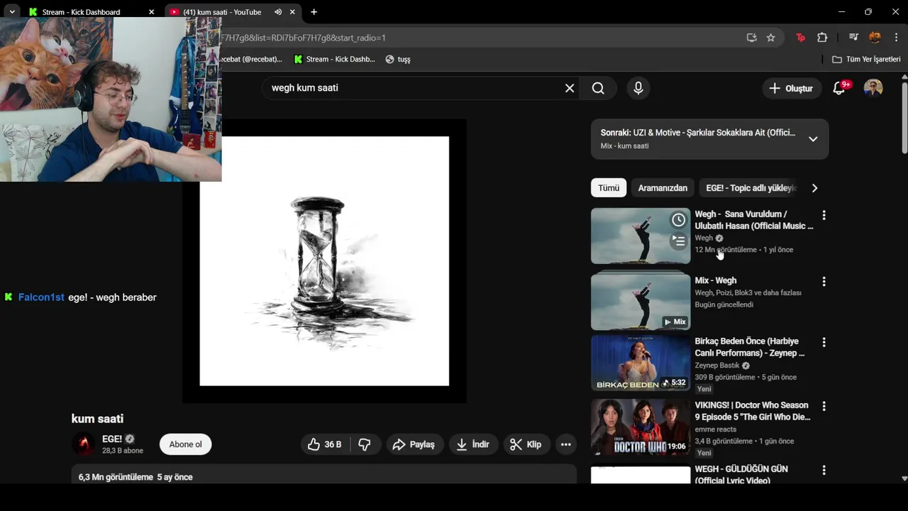Open Chrome profile avatar
Image resolution: width=908 pixels, height=511 pixels.
point(875,38)
